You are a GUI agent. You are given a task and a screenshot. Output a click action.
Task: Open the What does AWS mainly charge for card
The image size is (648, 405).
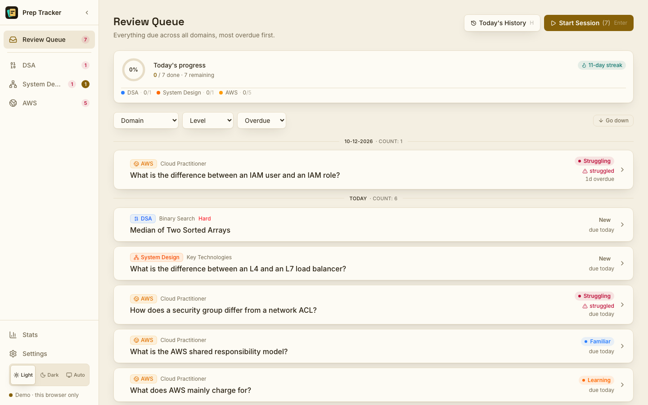(x=373, y=385)
